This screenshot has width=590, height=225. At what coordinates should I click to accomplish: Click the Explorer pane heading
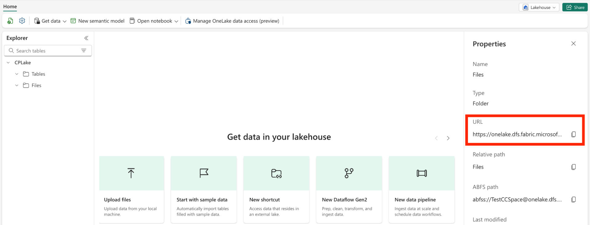pyautogui.click(x=17, y=38)
